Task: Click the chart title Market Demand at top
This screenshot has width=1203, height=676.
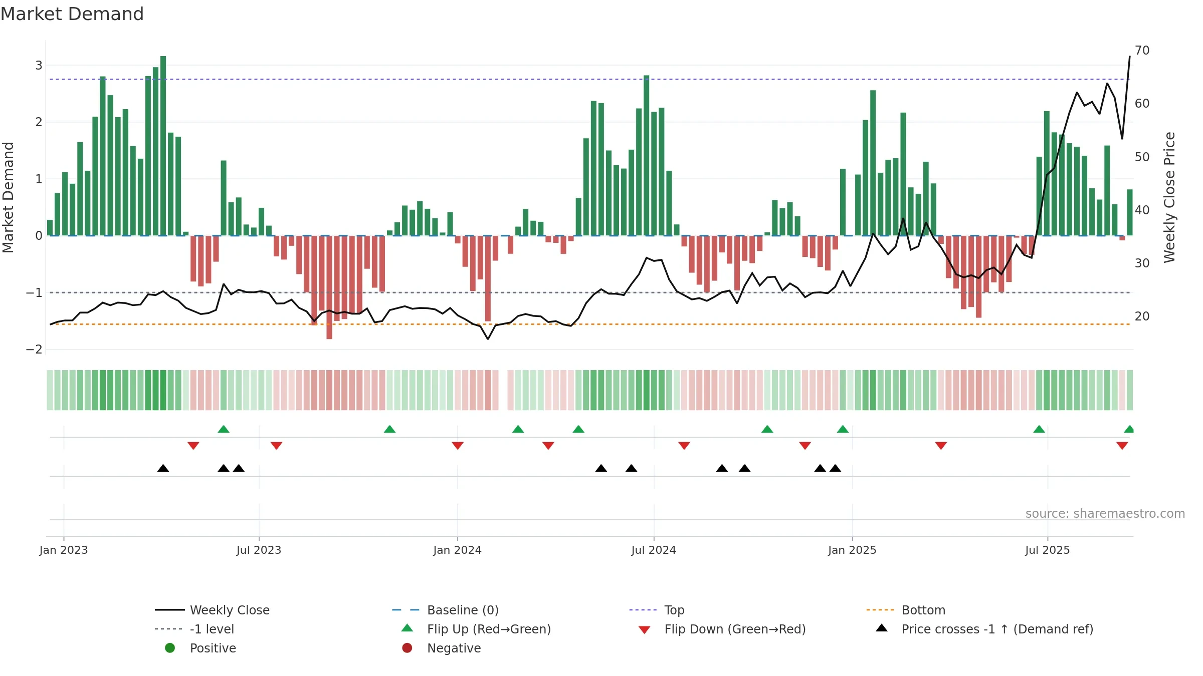Action: (72, 14)
